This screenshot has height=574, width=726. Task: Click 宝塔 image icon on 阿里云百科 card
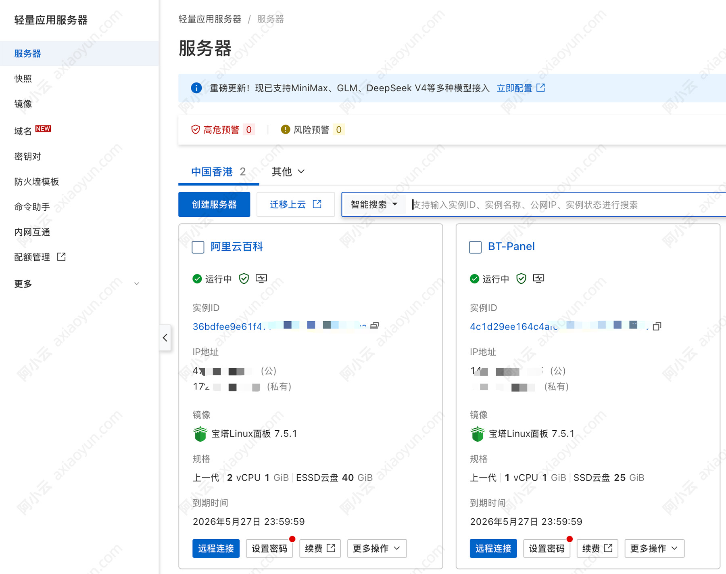200,434
